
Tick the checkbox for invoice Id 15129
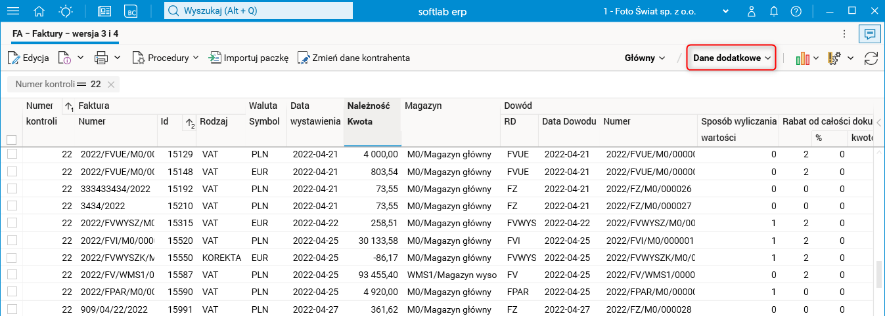(11, 154)
